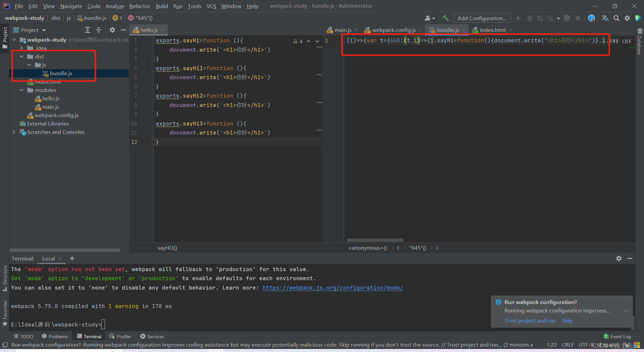The height and width of the screenshot is (352, 644).
Task: Expand Scratches and Consoles node
Action: pos(14,132)
